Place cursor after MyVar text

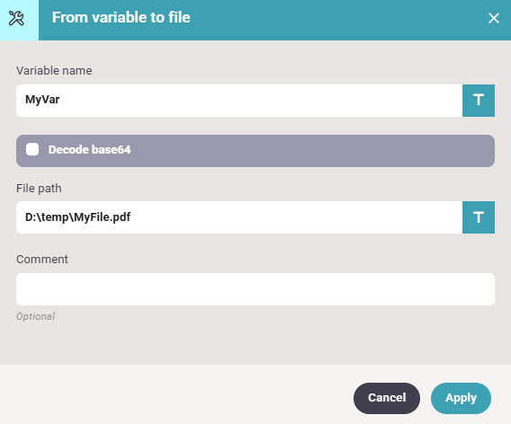tap(60, 100)
